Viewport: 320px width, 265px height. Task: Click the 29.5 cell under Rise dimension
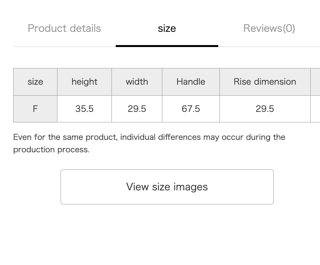point(265,109)
